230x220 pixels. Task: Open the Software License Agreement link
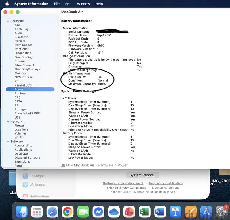(x=123, y=183)
